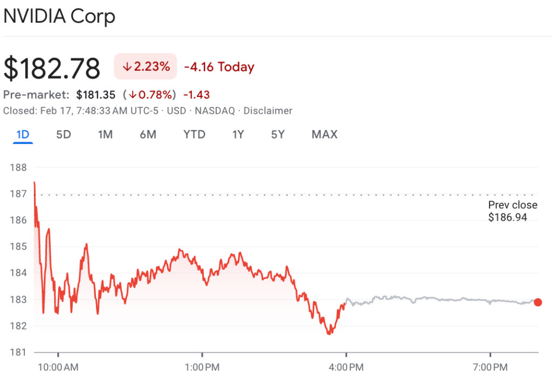Click the red current price dot
Screen dimensions: 552x384
[x=537, y=302]
